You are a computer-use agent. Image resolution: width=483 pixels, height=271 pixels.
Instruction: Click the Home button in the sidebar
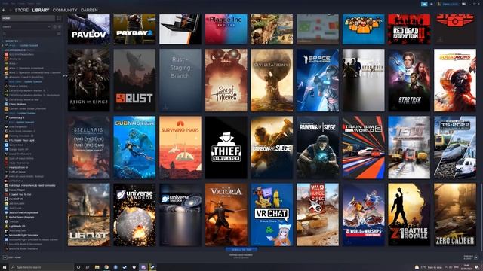tap(28, 18)
